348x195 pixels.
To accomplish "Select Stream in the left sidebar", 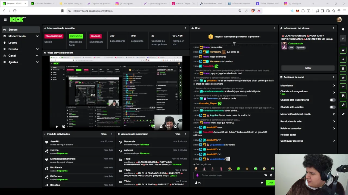I will click(x=21, y=30).
